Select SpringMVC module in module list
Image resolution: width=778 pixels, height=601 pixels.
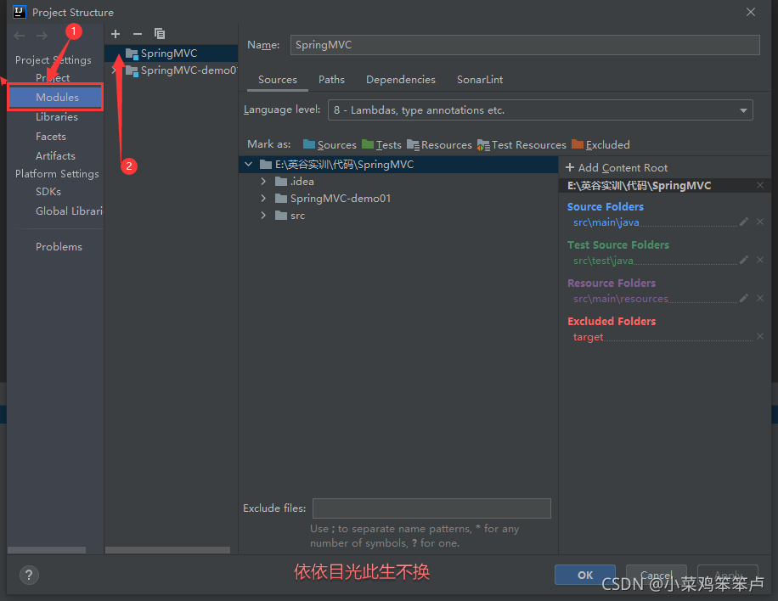click(x=172, y=53)
